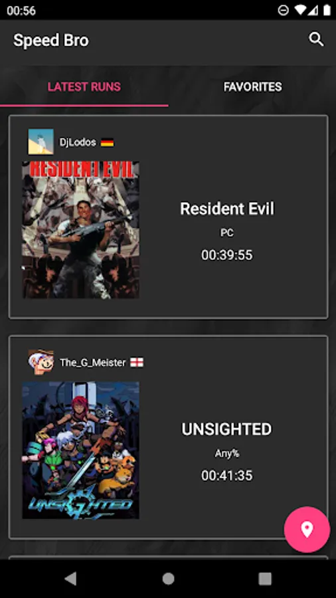Switch to the Favorites tab

tap(252, 87)
